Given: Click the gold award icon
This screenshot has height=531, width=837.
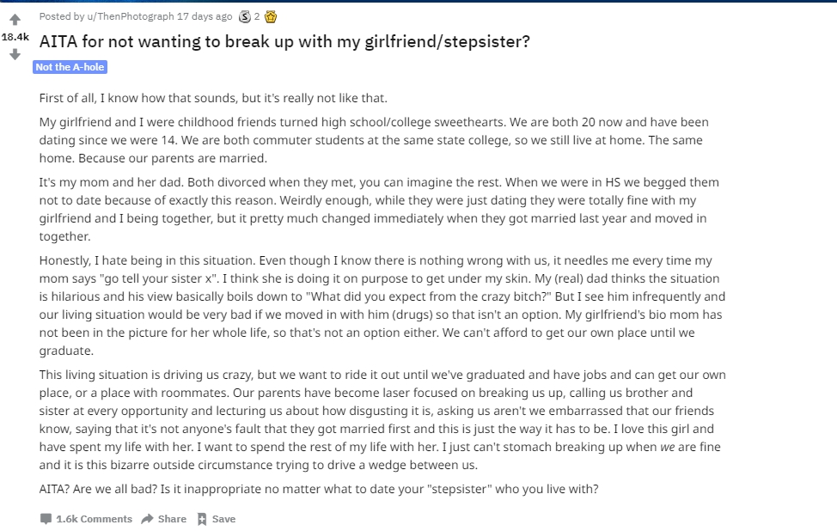Looking at the screenshot, I should (x=271, y=16).
